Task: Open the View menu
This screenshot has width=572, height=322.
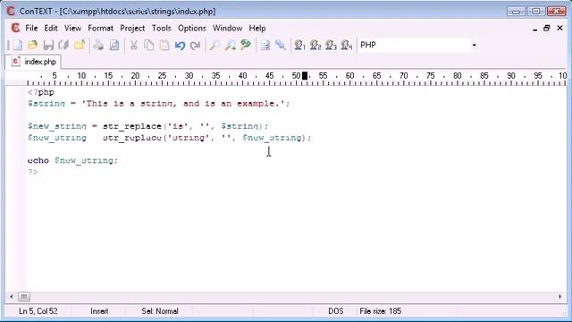Action: coord(72,28)
